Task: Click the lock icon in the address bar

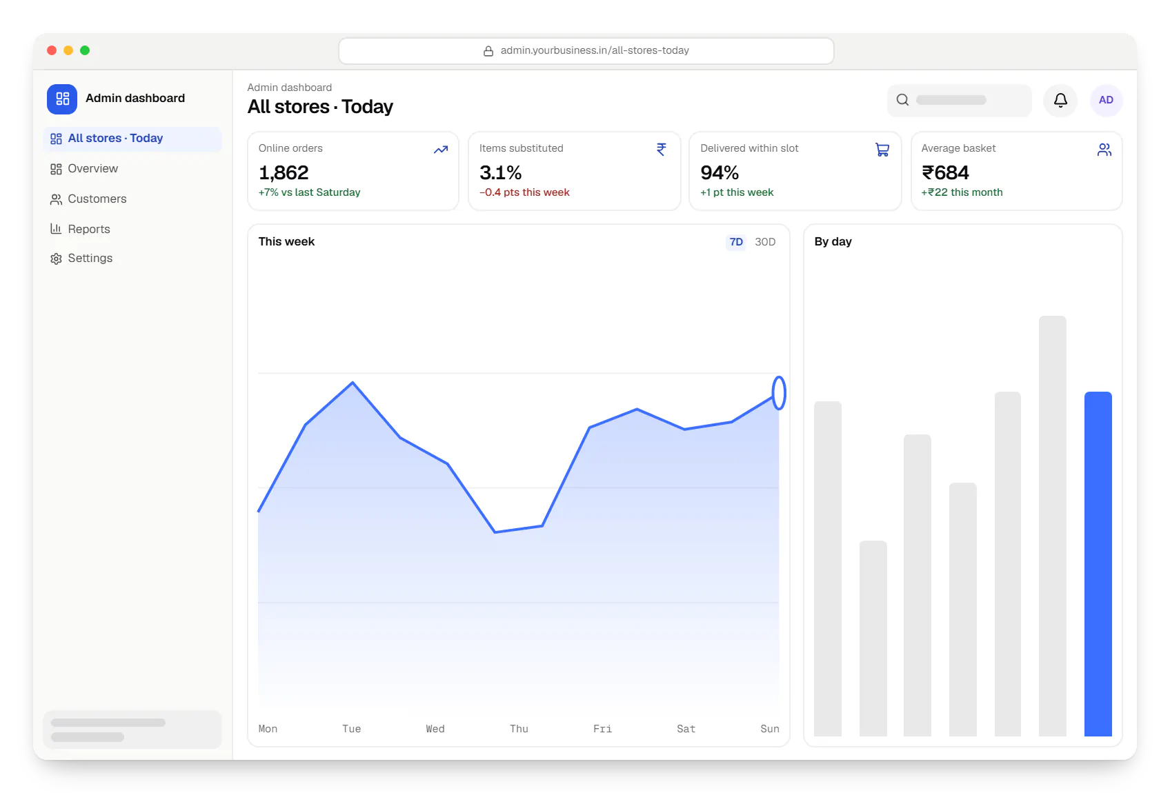Action: coord(488,51)
